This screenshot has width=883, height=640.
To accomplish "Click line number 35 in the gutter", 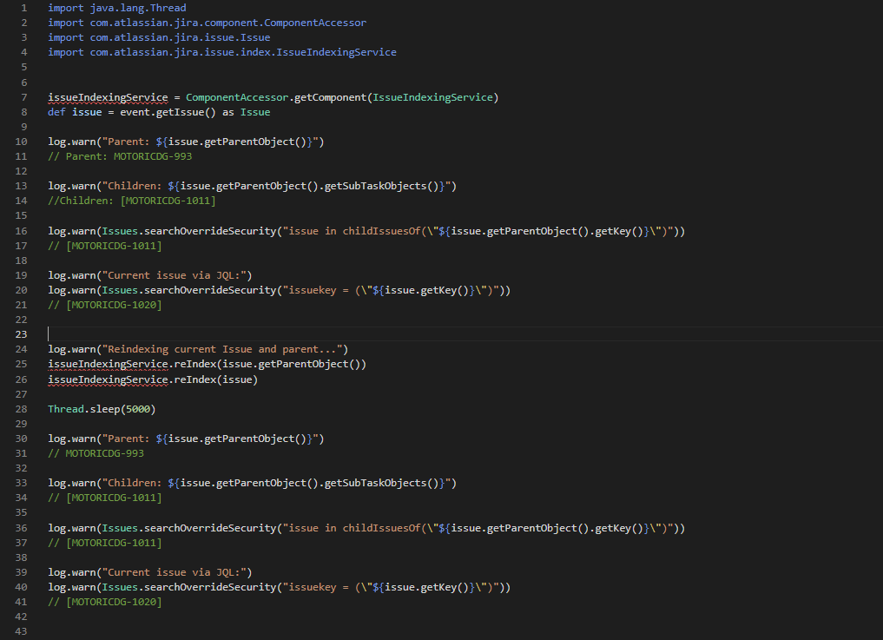I will (21, 512).
